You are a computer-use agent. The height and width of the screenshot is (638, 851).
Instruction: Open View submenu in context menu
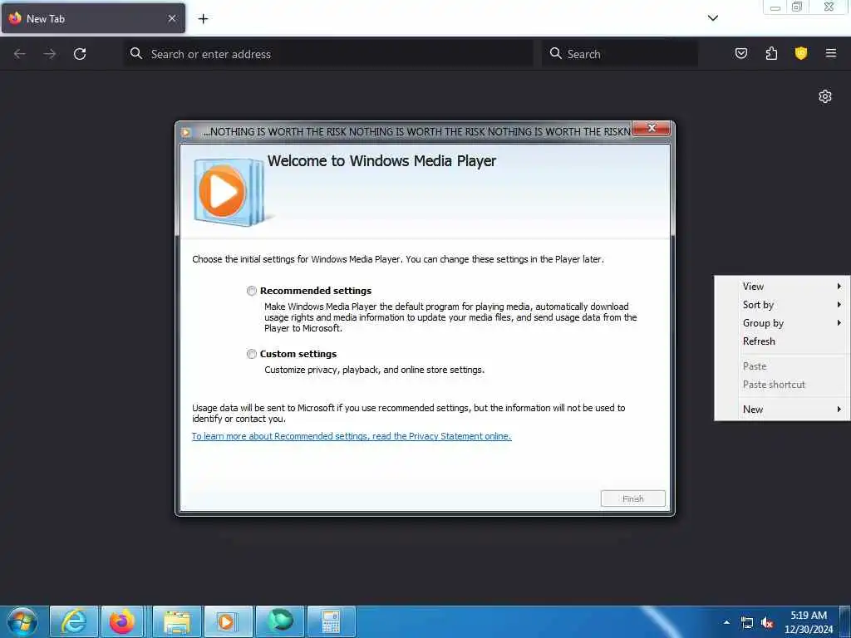(781, 286)
